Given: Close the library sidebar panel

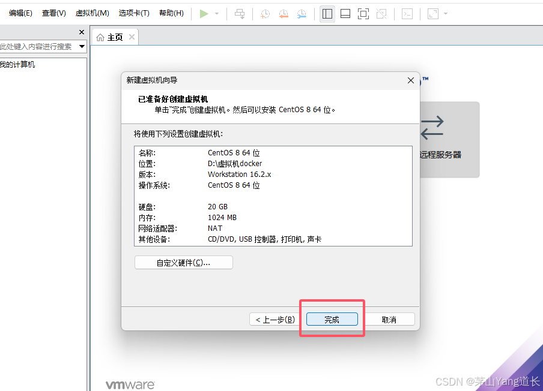Looking at the screenshot, I should coord(82,32).
